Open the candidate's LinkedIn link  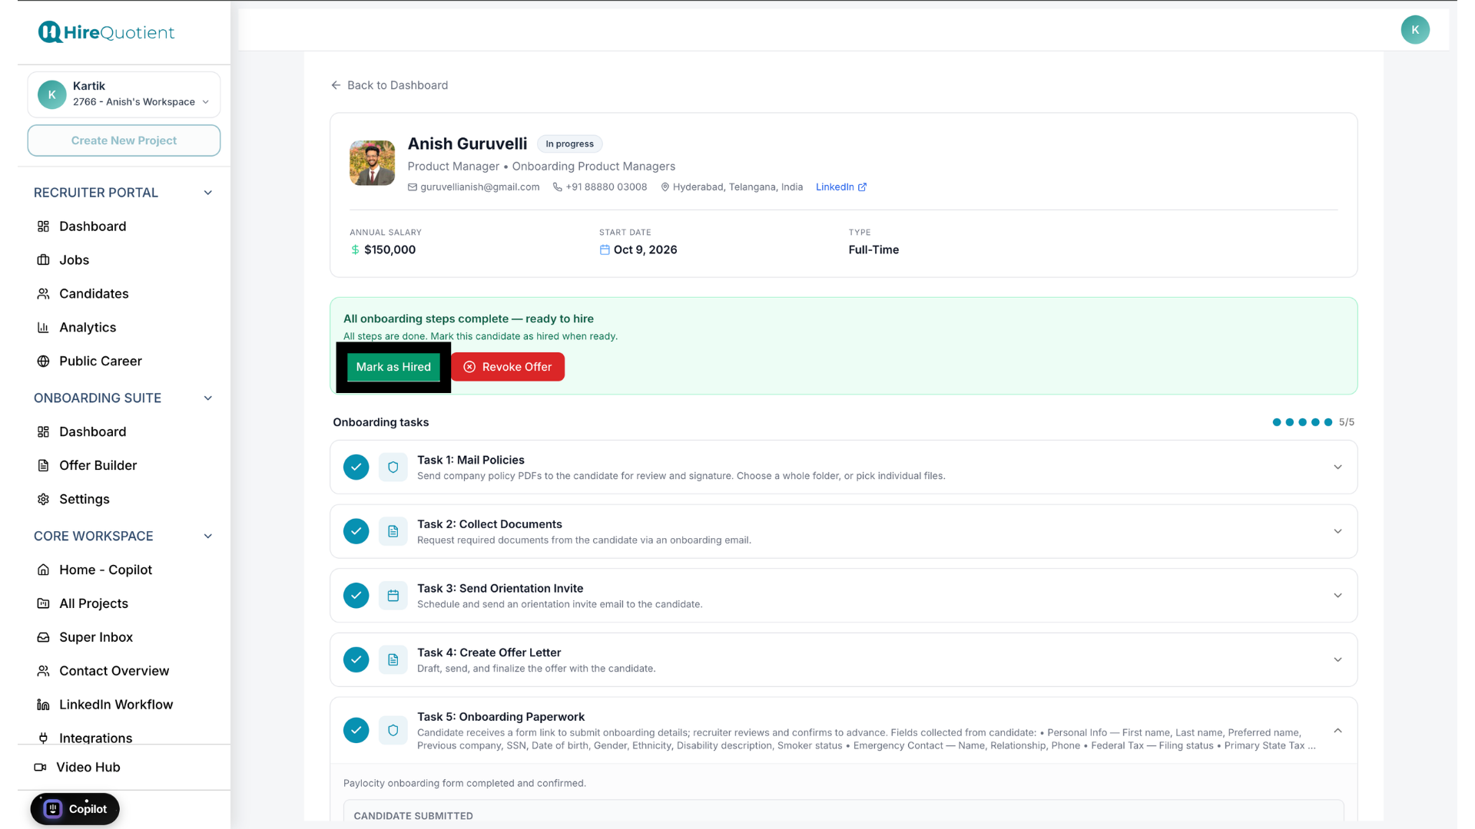(841, 187)
